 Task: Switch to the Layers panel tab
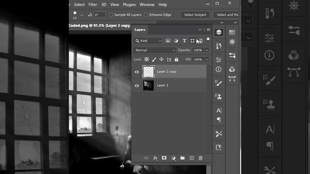pos(140,30)
